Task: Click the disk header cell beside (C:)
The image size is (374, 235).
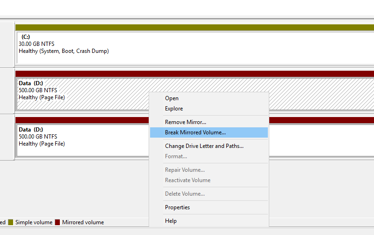Action: 7,44
